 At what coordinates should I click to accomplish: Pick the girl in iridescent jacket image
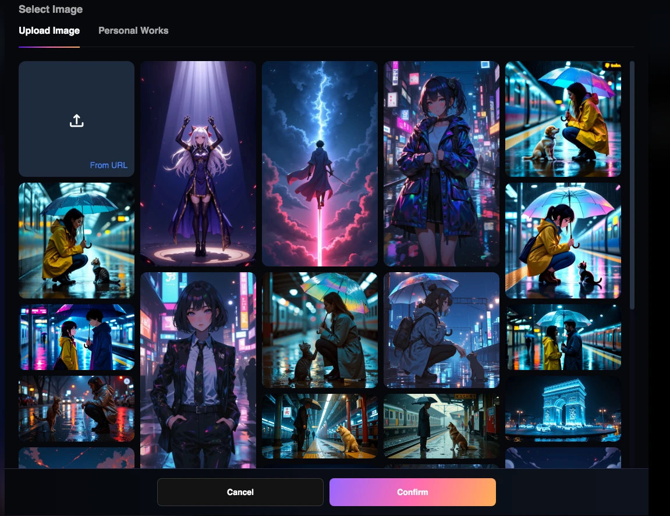(x=441, y=164)
